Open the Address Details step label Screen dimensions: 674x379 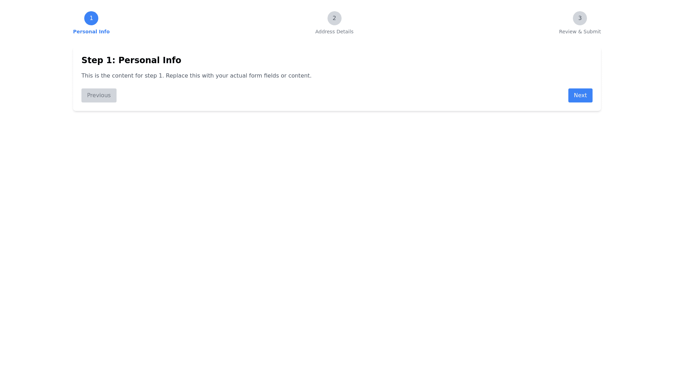coord(334,32)
